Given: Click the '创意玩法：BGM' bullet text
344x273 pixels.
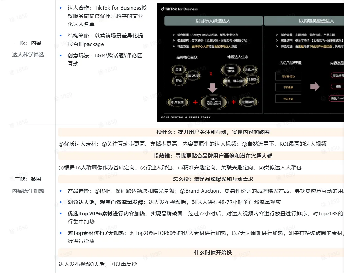Looking at the screenshot, I should point(105,59).
